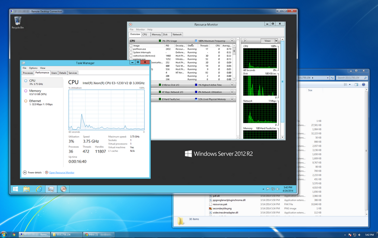Check the svchost.exe (termsvcs) checkbox
The height and width of the screenshot is (238, 378).
(131, 56)
